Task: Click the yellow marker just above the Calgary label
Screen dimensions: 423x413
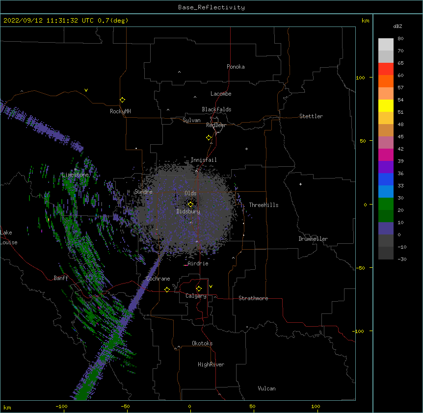Action: tap(199, 289)
